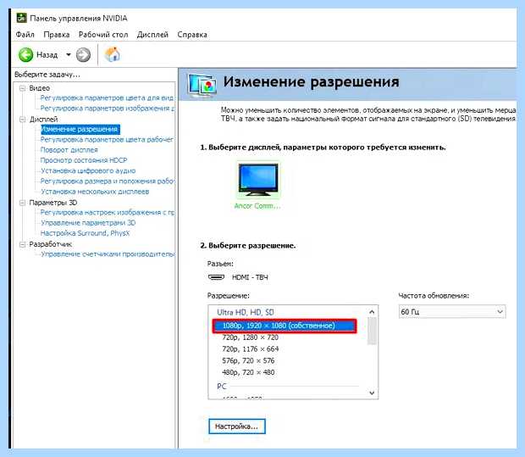
Task: Click the Ultra HD, HD, SD group header
Action: coord(246,313)
